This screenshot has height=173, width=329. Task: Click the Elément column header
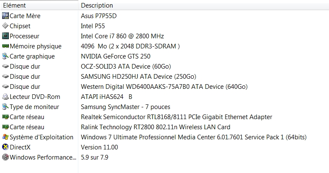click(x=39, y=5)
